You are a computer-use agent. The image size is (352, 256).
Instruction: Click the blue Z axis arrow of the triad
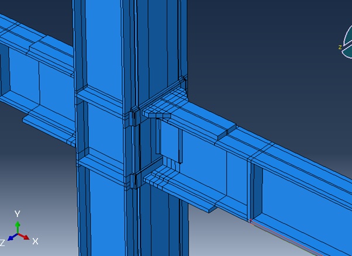pyautogui.click(x=12, y=238)
